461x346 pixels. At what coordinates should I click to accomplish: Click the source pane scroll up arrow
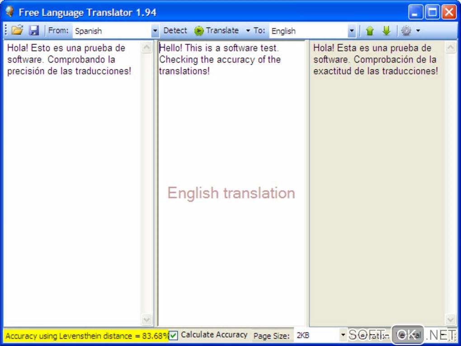[146, 47]
